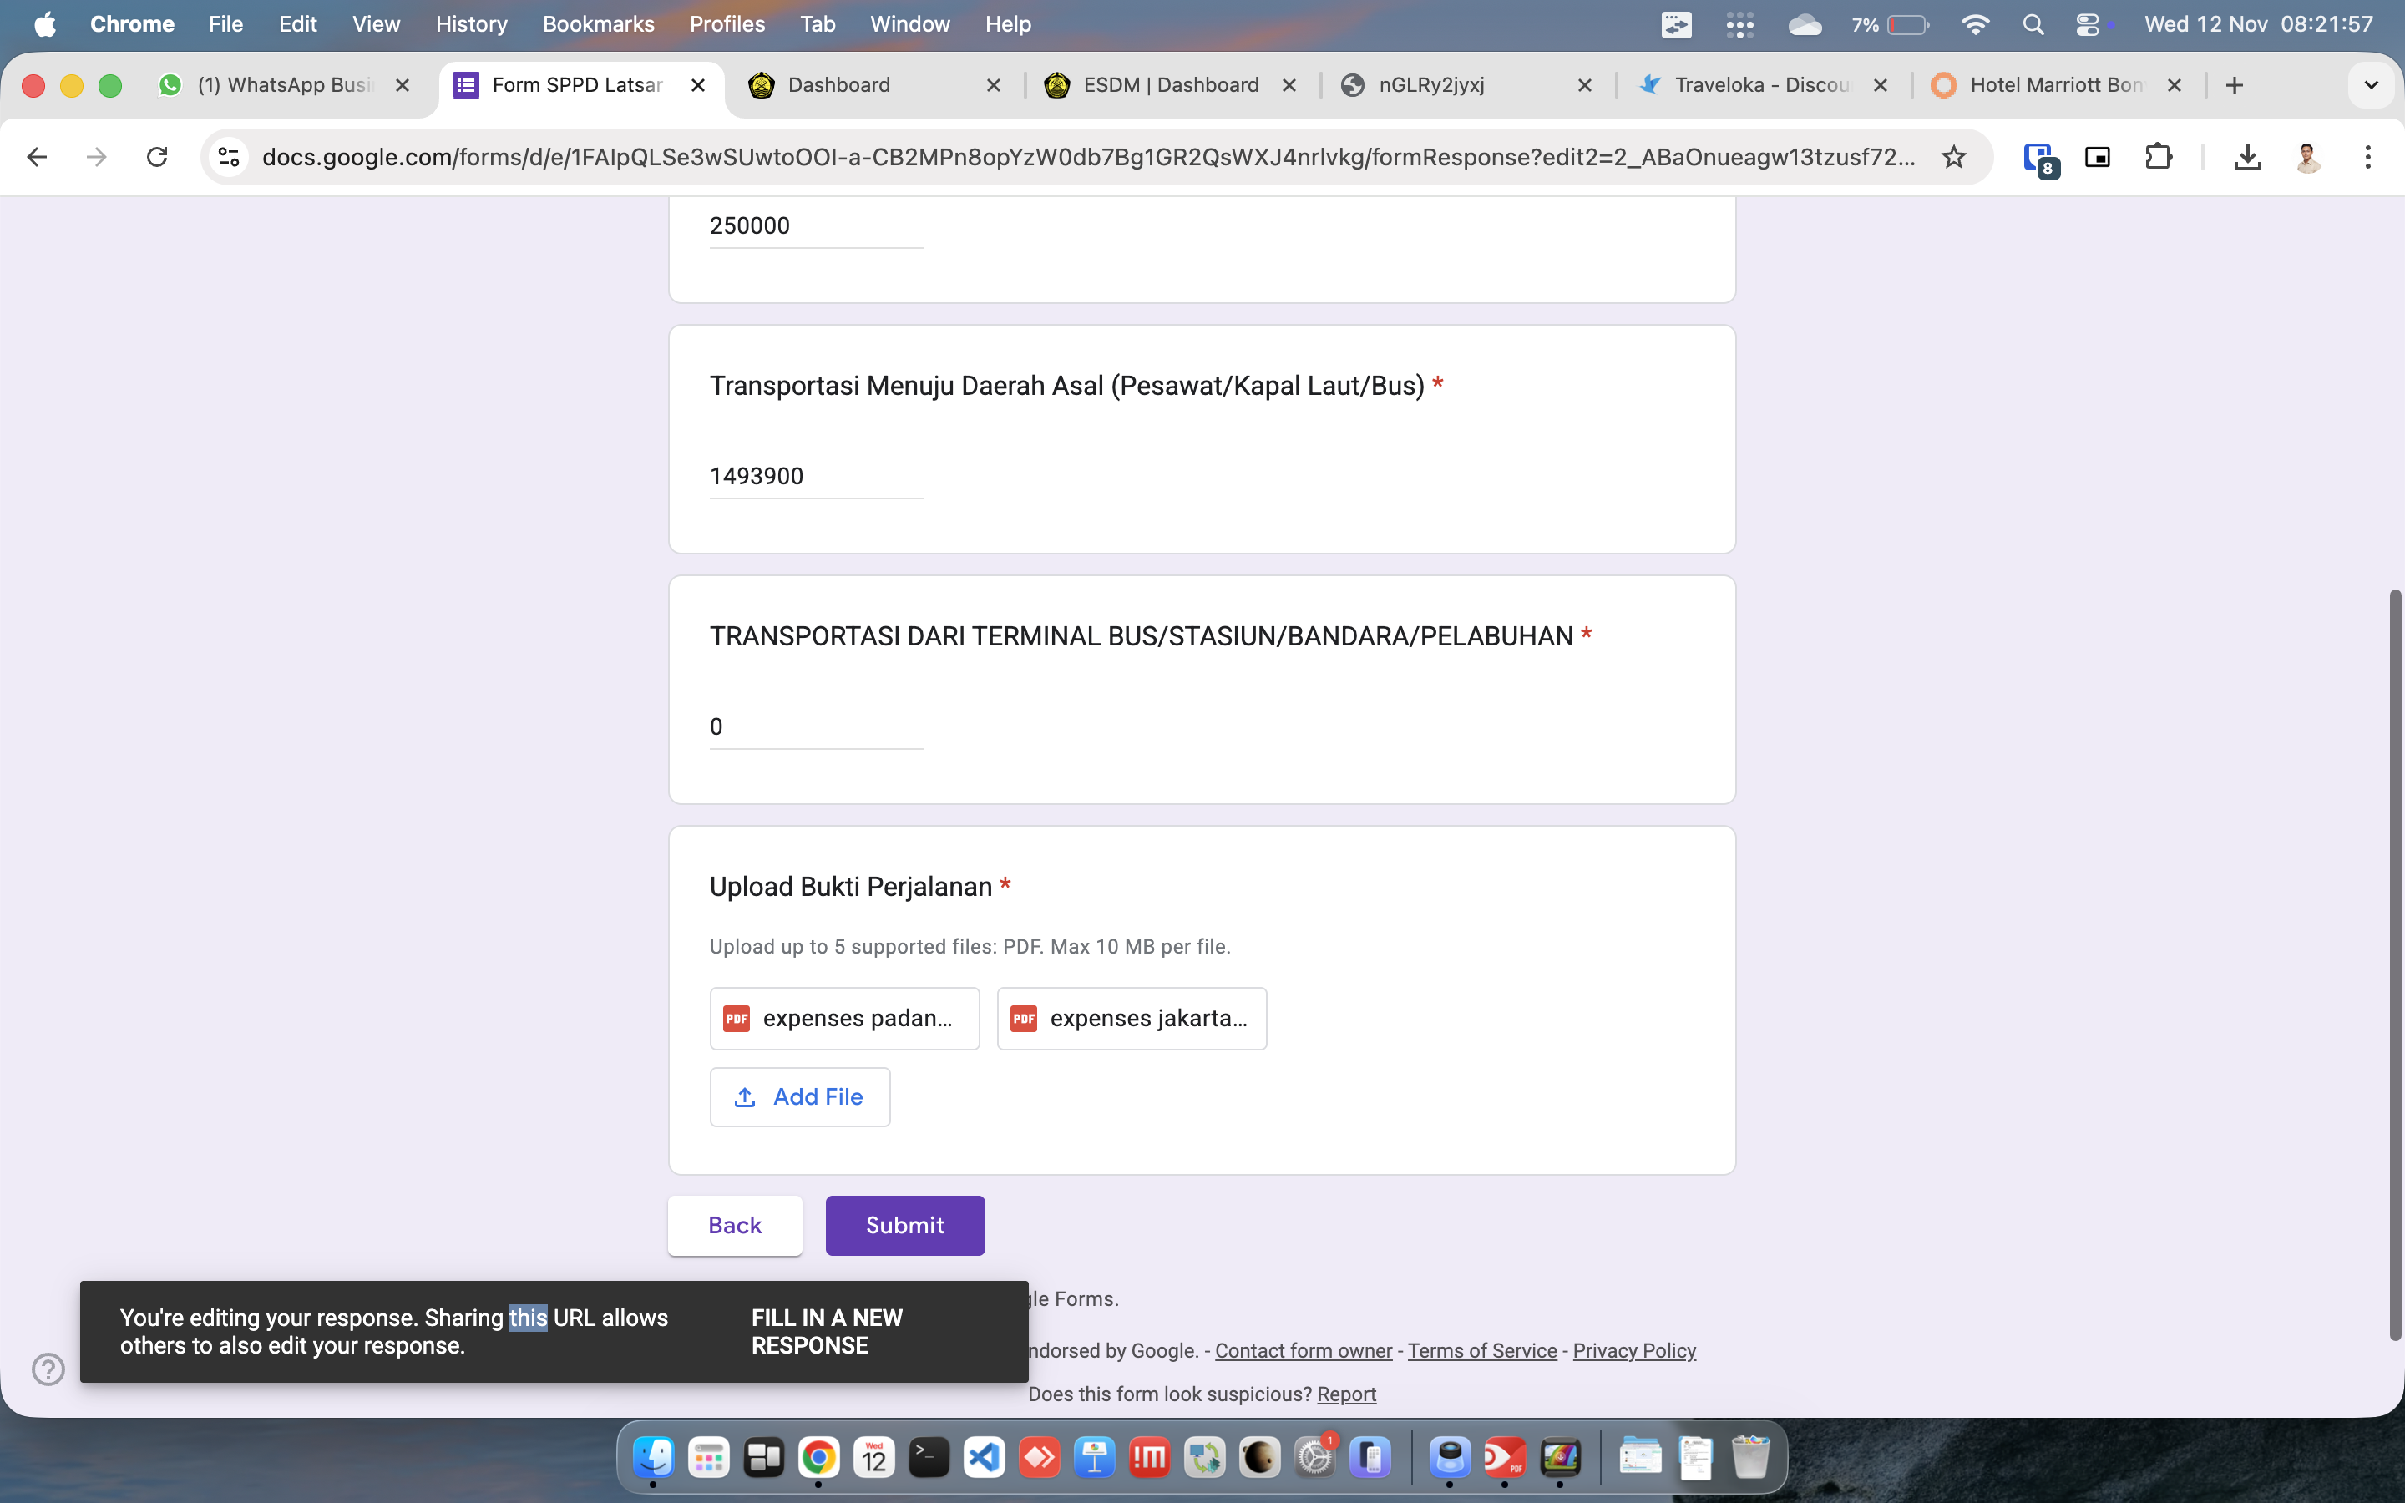Click the upload icon in Add File

(744, 1096)
